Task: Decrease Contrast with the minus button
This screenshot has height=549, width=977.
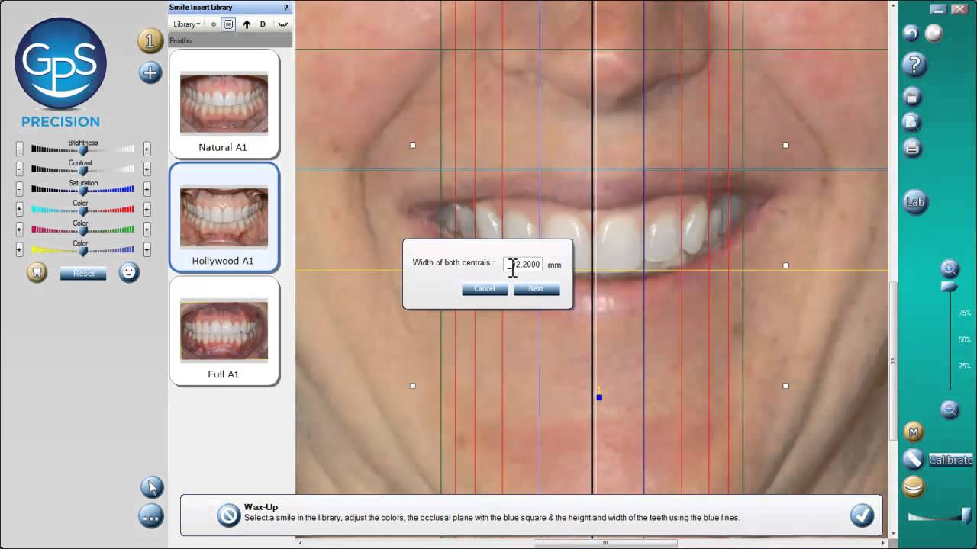Action: coord(20,169)
